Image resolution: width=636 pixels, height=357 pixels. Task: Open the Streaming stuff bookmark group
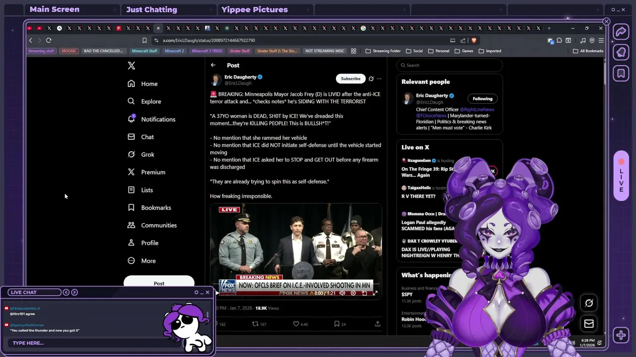coord(41,51)
